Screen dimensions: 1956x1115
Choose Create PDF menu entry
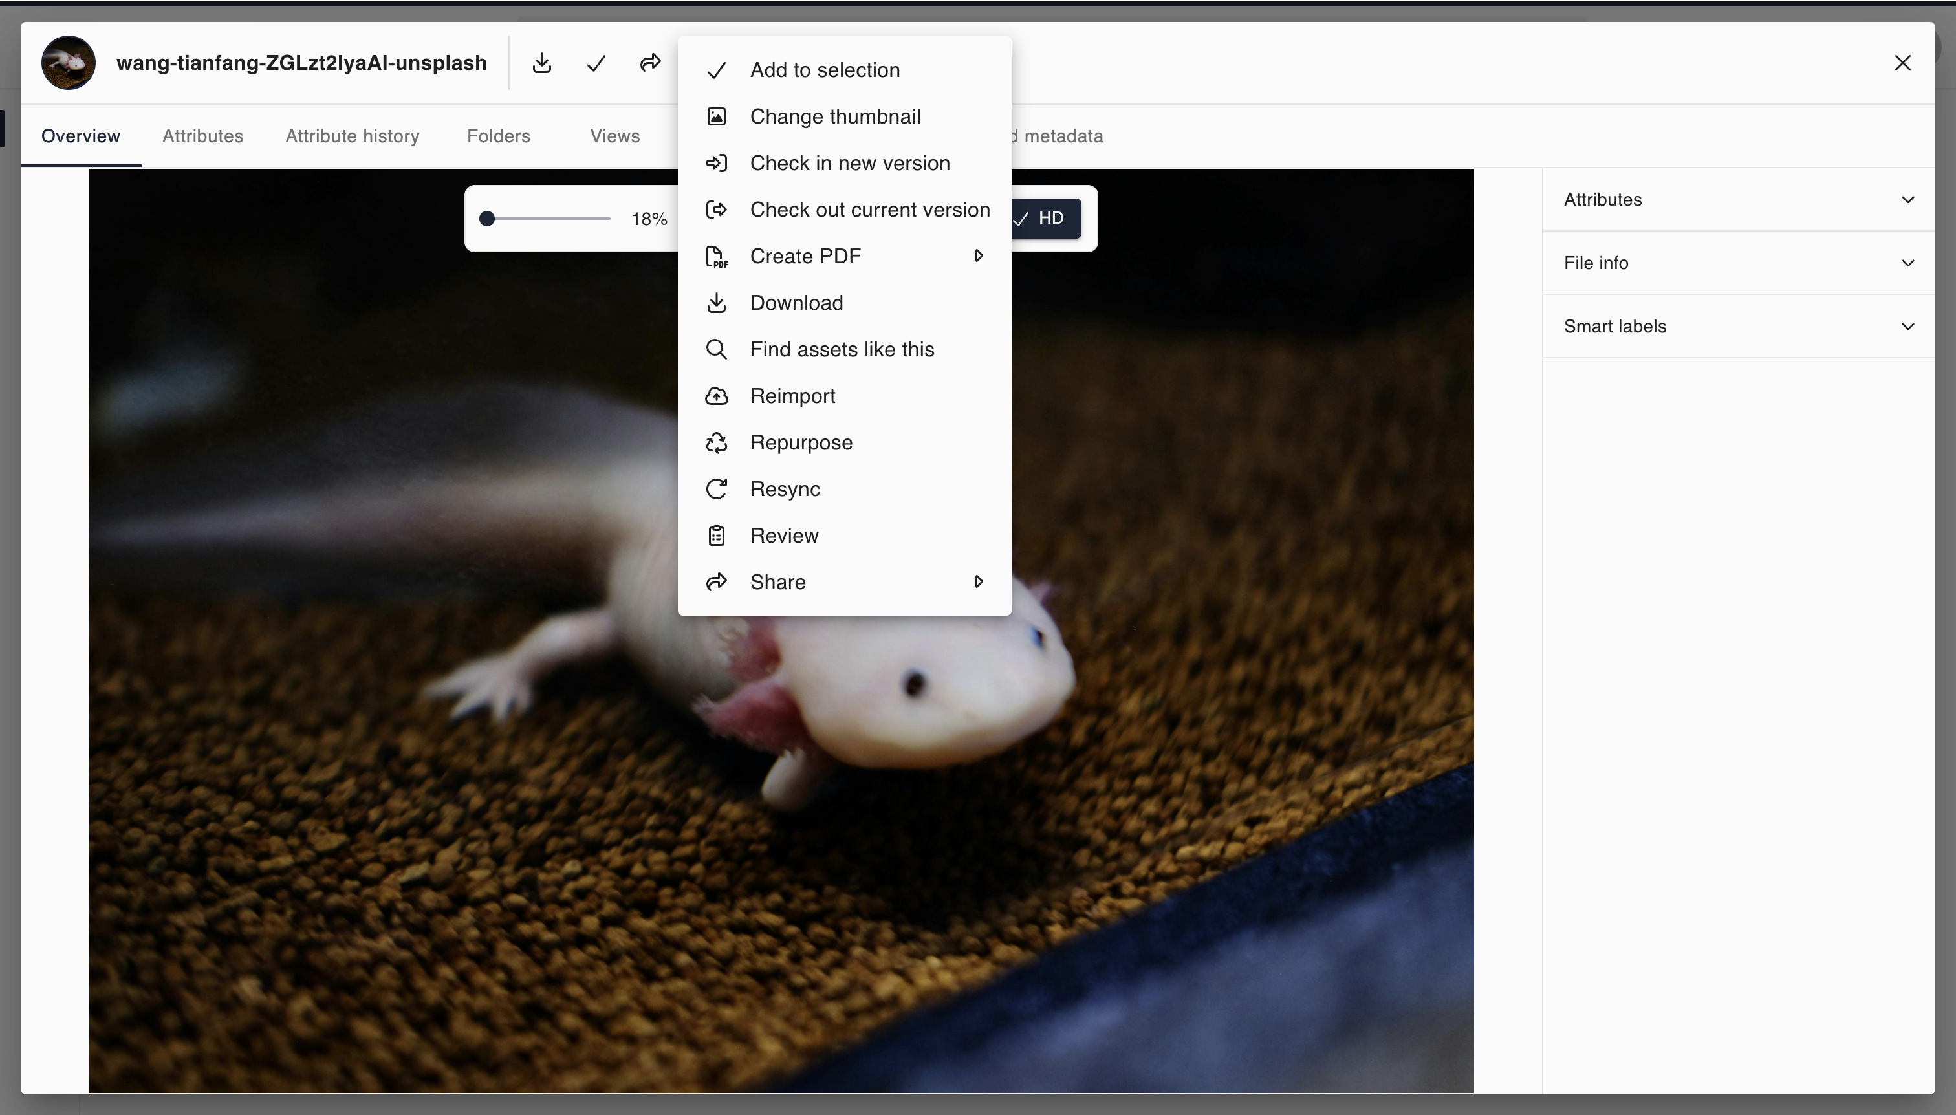(x=844, y=257)
